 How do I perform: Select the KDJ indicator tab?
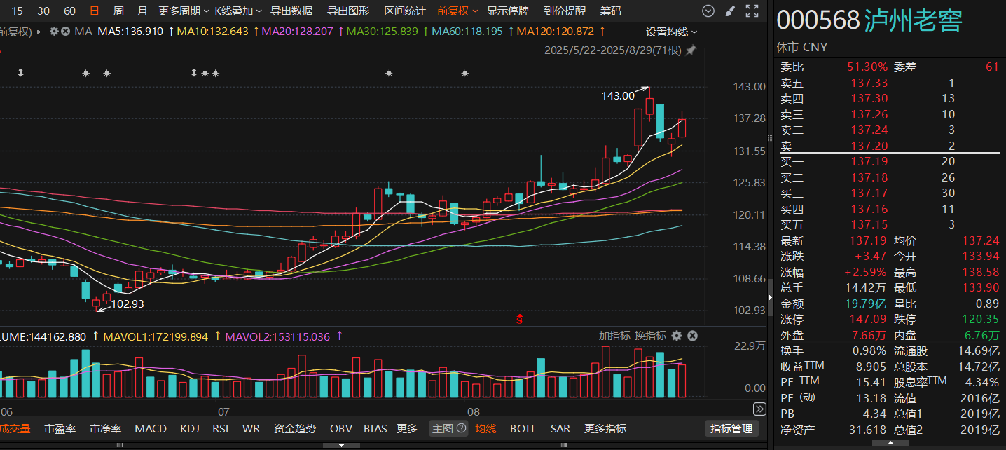click(190, 428)
